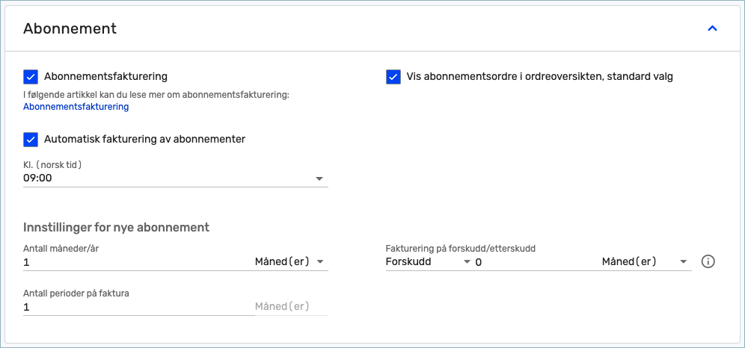Click the greyed-out Måned(er) unit field
Image resolution: width=745 pixels, height=348 pixels.
(x=291, y=307)
